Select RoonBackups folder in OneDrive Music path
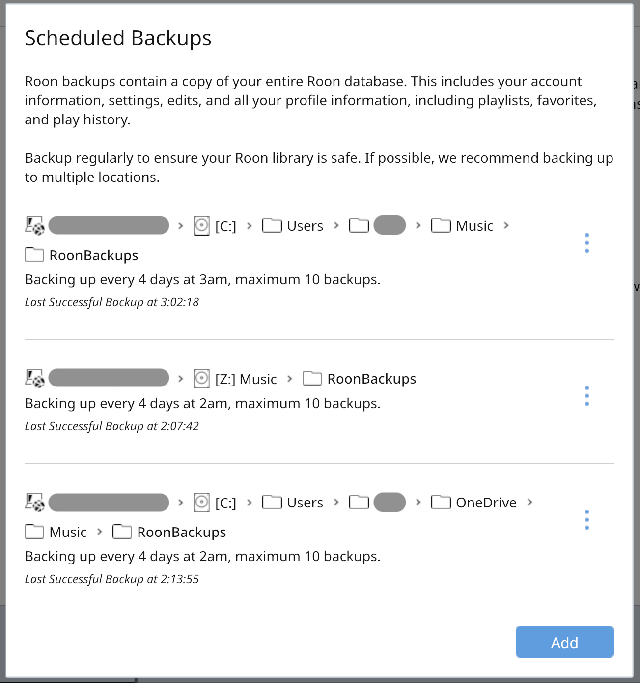Viewport: 640px width, 683px height. [x=169, y=532]
